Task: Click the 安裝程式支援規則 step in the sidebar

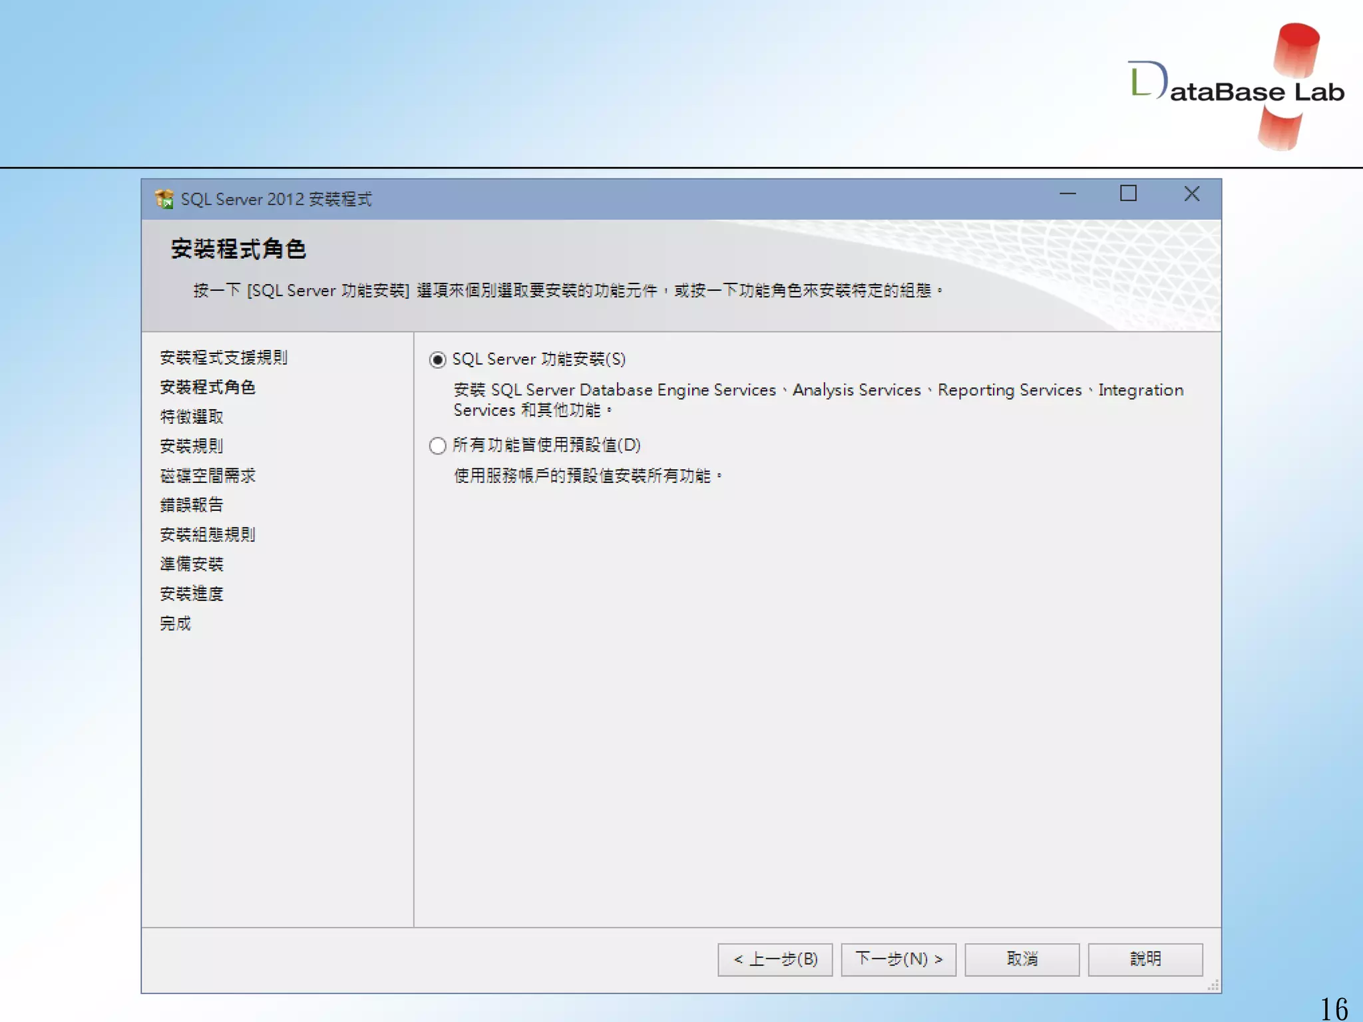Action: [224, 357]
